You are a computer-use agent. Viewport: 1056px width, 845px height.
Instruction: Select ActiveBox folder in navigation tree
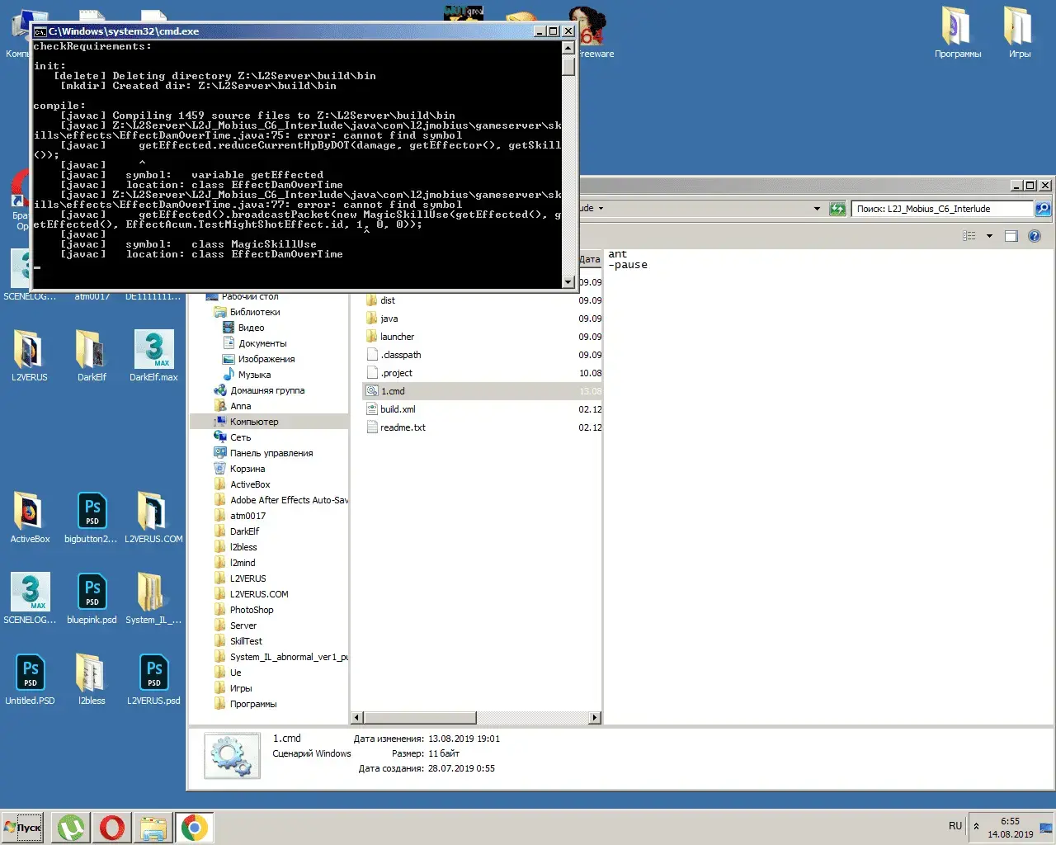[x=250, y=484]
